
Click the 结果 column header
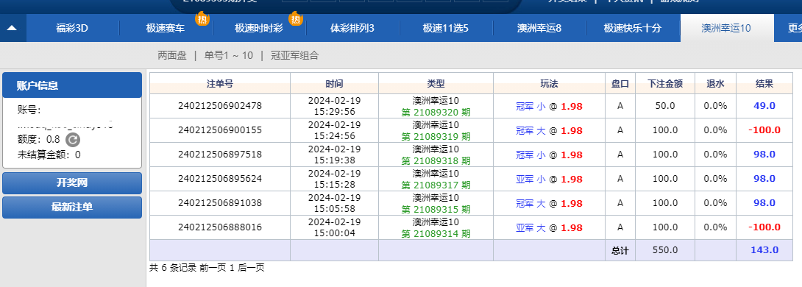pyautogui.click(x=764, y=83)
